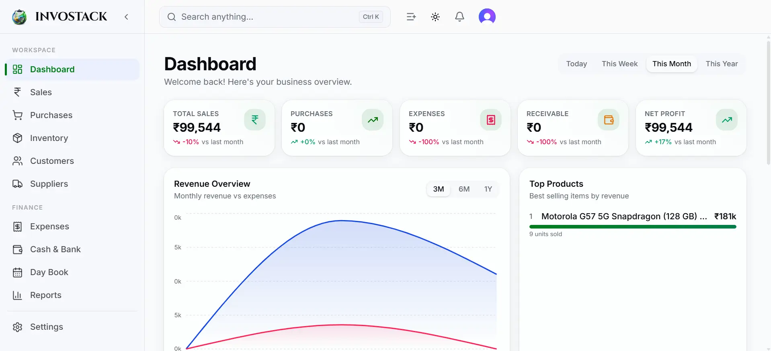
Task: Select the Dashboard sidebar label
Action: 52,69
